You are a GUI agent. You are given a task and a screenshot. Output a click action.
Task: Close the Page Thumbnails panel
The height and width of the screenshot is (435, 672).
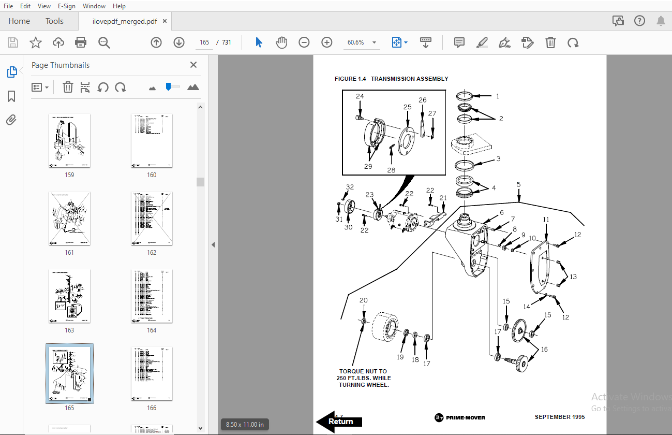[x=193, y=65]
